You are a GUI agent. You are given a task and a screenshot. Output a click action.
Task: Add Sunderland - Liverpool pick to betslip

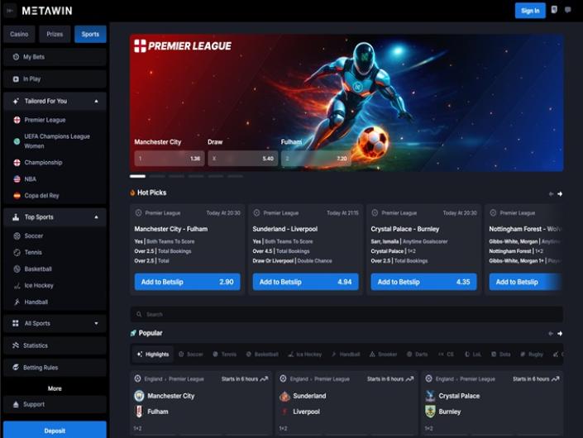305,282
